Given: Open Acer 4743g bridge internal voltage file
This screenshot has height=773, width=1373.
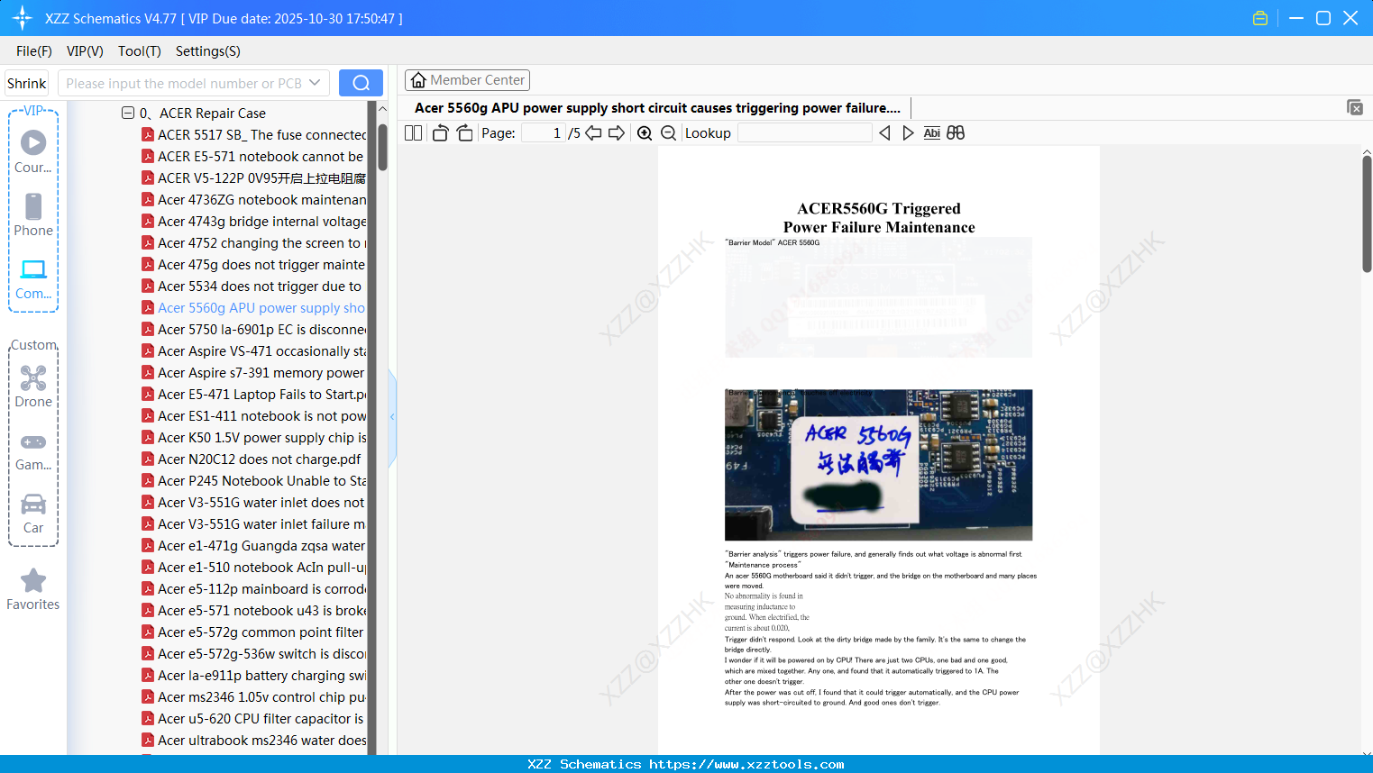Looking at the screenshot, I should point(253,222).
